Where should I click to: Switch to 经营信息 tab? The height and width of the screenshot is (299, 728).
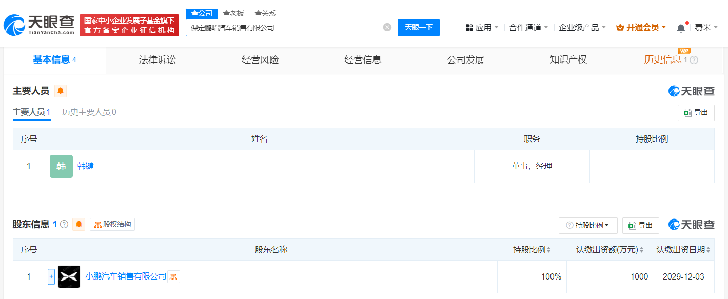pos(363,60)
